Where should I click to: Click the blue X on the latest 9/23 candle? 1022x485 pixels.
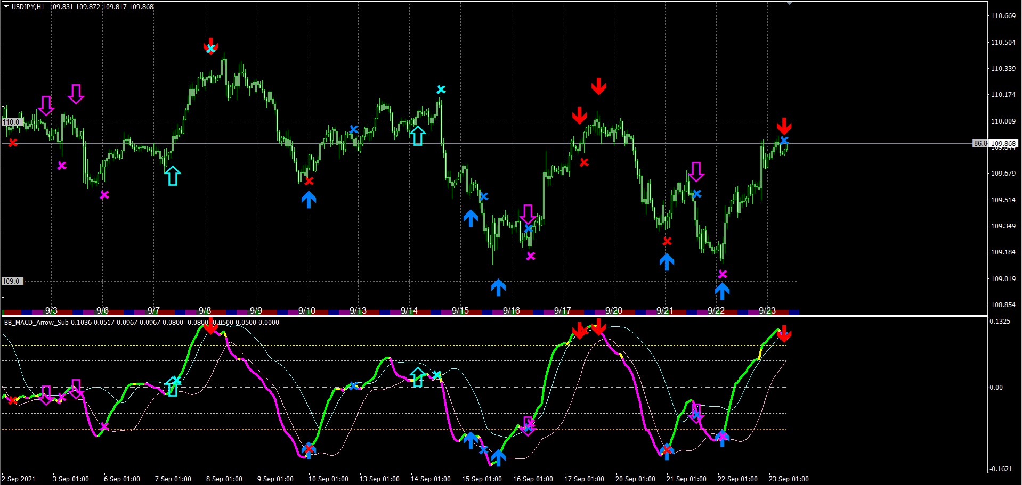pos(784,141)
